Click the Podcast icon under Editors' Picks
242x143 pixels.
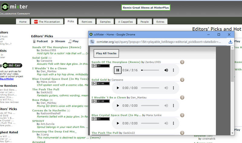coord(34,41)
